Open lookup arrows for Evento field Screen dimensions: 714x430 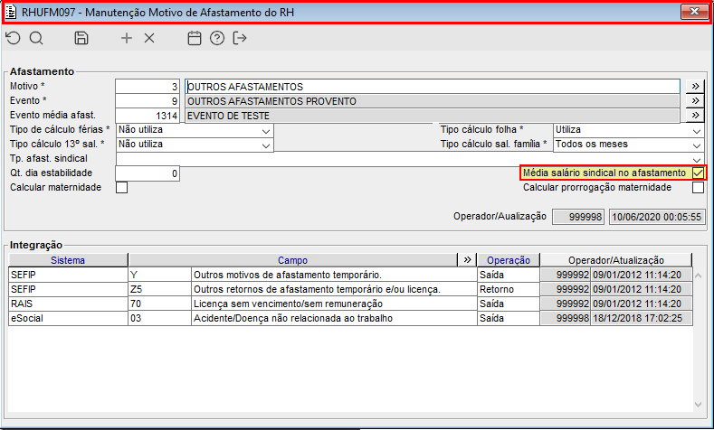(x=695, y=101)
